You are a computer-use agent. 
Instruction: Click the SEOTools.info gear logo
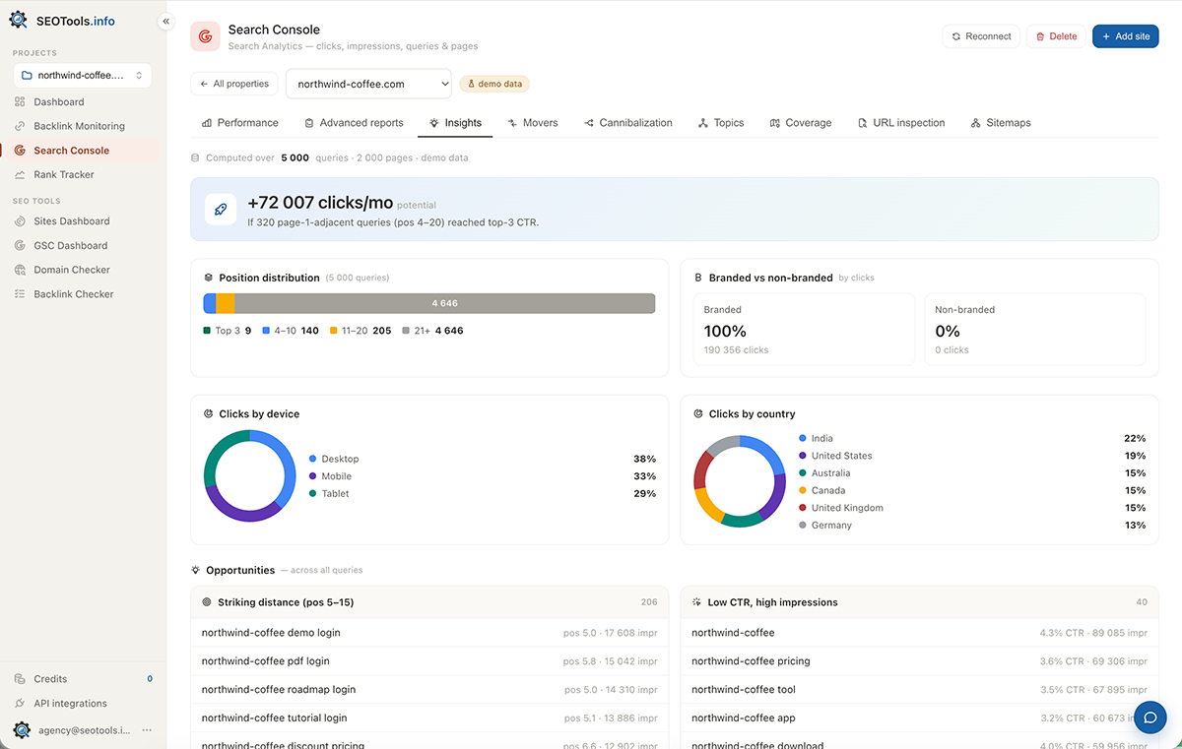tap(19, 21)
